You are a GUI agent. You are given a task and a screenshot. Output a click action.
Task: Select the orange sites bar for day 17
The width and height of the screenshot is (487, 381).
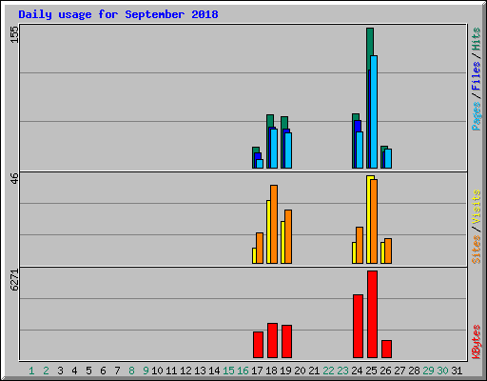pos(260,248)
